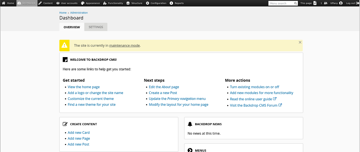Click Add new Page link

tap(79, 139)
